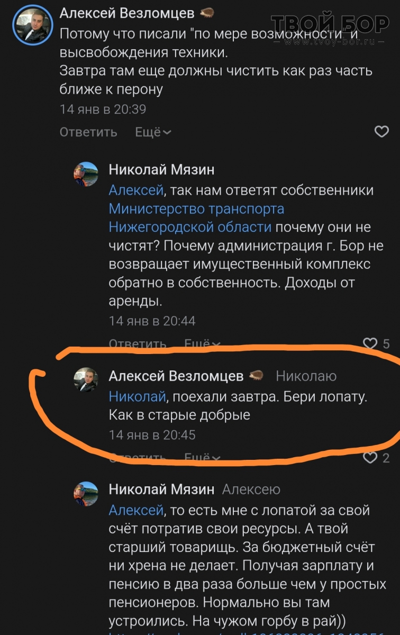Open the Николай mention in the circled reply
400x635 pixels.
tap(137, 396)
